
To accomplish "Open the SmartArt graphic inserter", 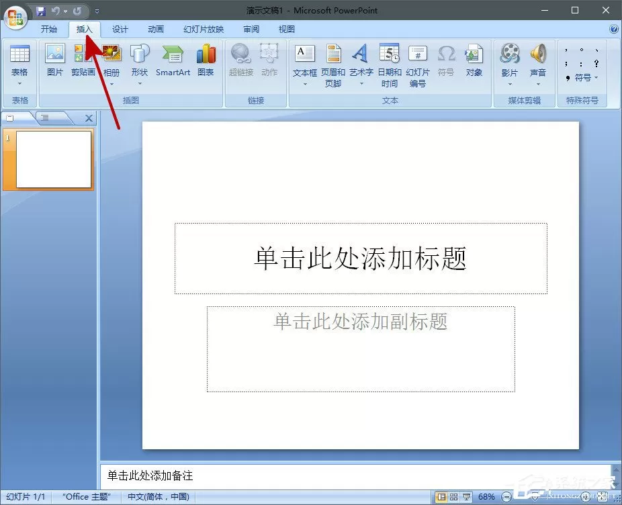I will coord(173,60).
